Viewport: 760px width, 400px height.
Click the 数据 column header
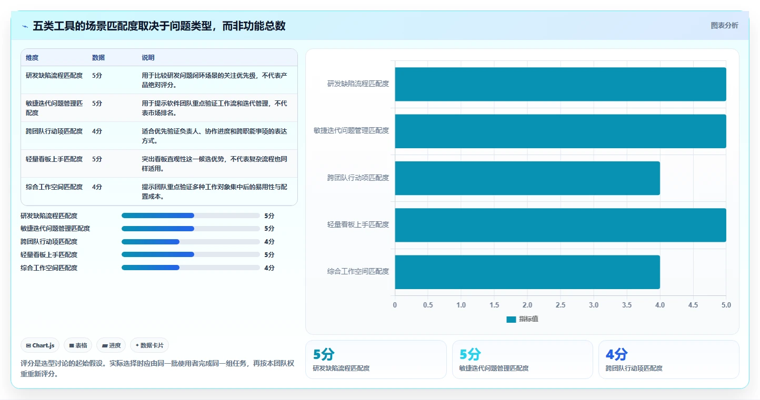pos(98,58)
